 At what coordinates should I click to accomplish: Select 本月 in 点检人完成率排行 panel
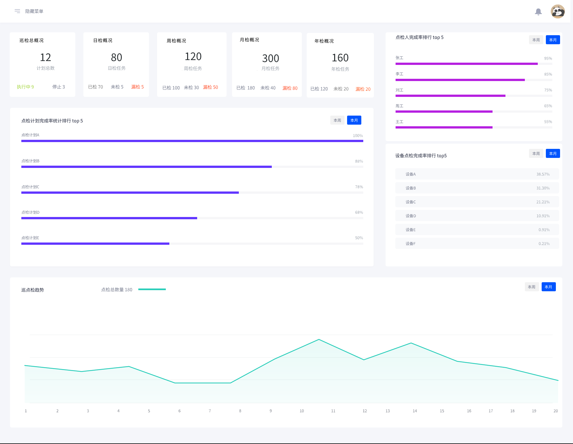click(553, 40)
